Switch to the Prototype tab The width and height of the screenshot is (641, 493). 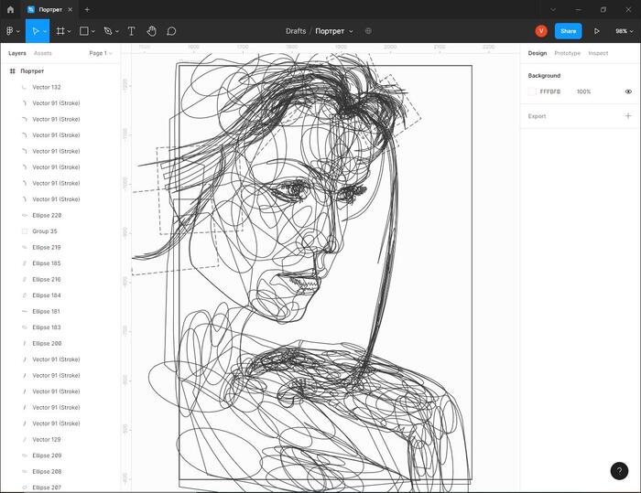[x=567, y=53]
